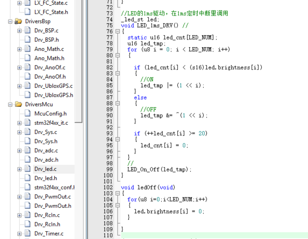
Task: Select the DriversBsp group label
Action: pos(38,22)
